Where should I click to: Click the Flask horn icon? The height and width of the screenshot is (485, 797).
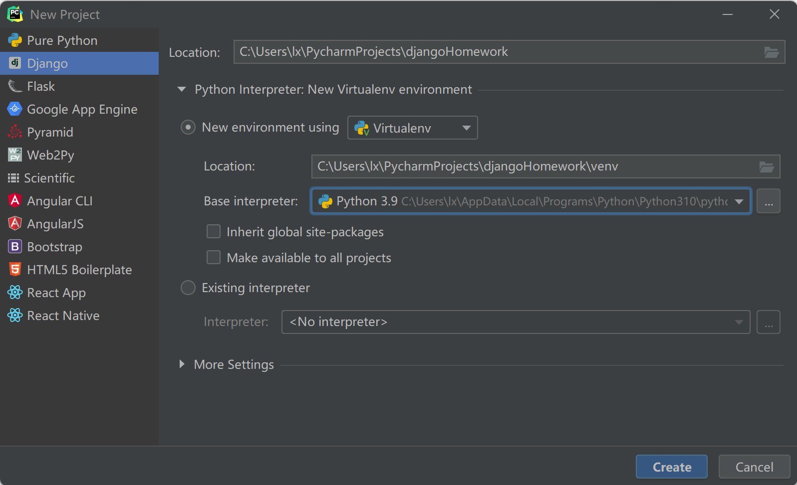pyautogui.click(x=15, y=86)
